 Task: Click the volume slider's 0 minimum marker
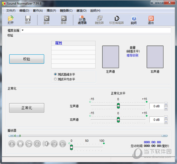tap(69, 143)
